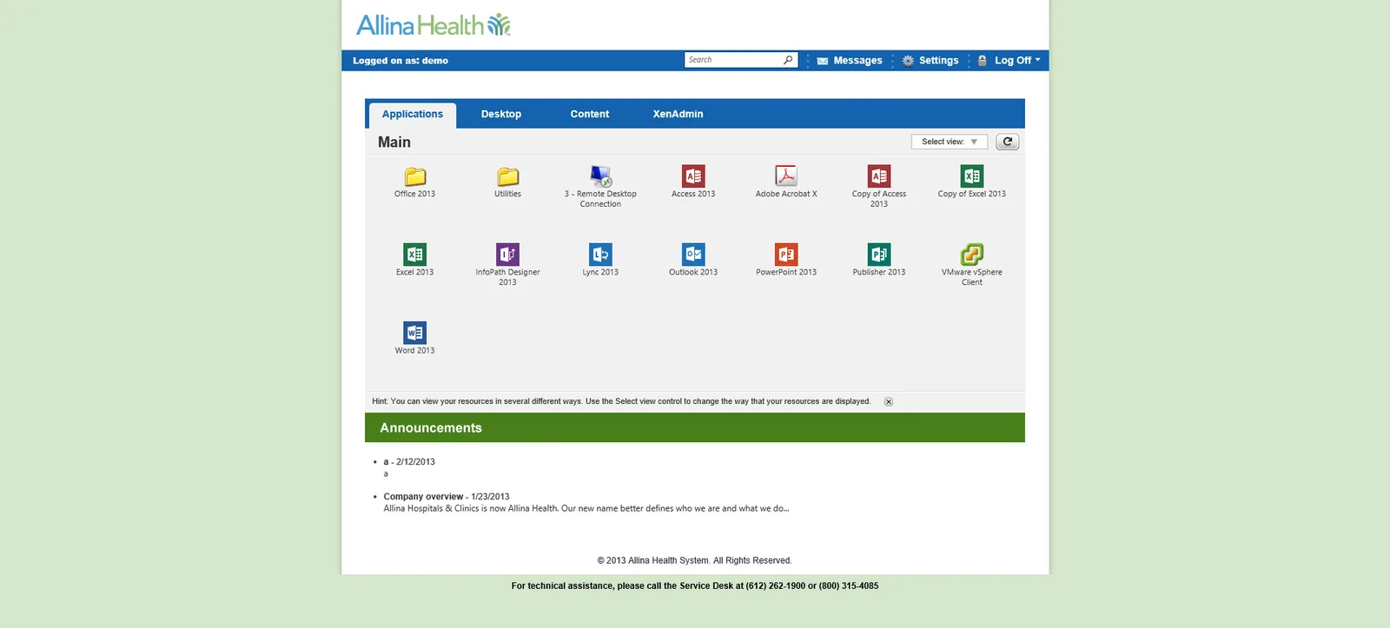Open the Office 2013 folder icon
1390x628 pixels.
tap(415, 176)
